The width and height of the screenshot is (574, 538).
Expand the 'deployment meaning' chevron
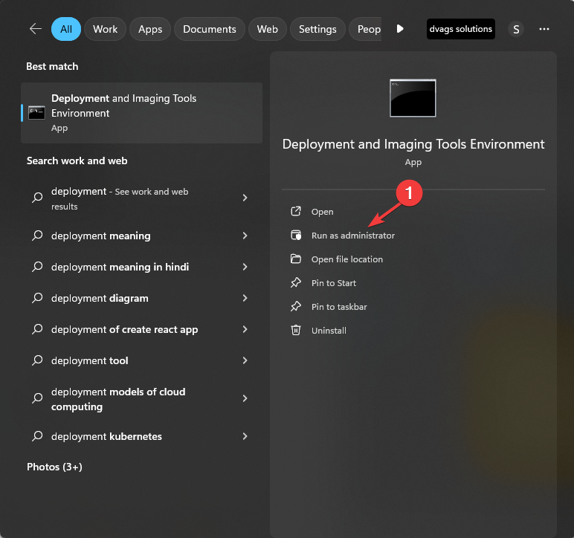tap(245, 236)
